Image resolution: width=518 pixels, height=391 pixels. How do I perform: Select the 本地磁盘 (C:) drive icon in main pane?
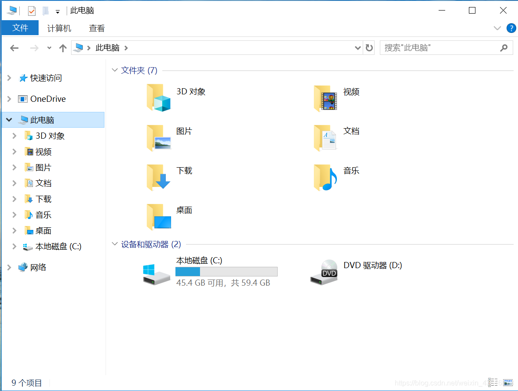(157, 274)
